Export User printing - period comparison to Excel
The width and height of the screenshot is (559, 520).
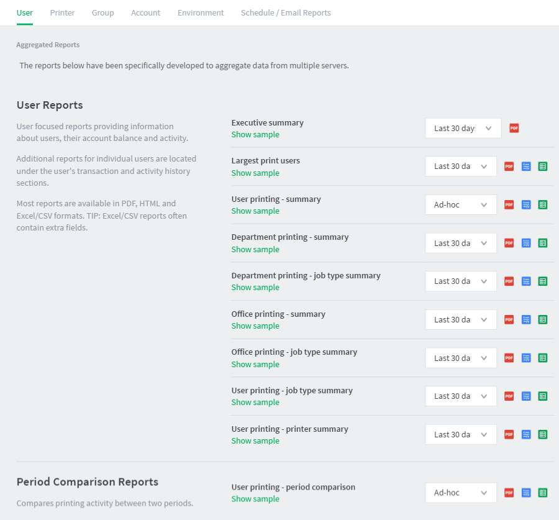(x=543, y=493)
